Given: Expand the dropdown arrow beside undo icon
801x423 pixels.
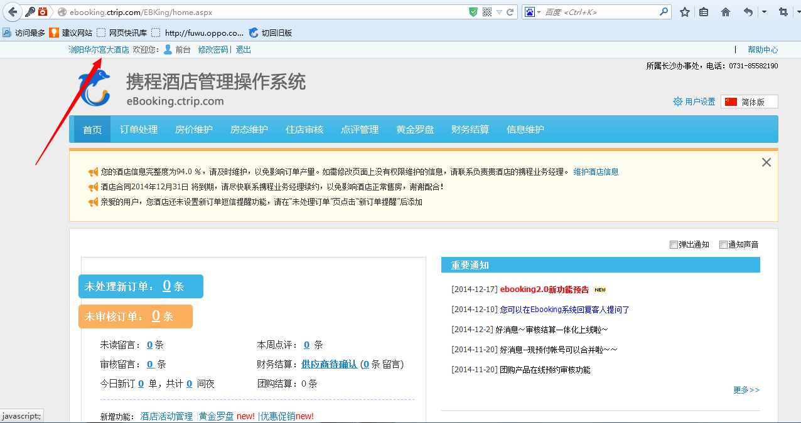Looking at the screenshot, I should tap(764, 12).
